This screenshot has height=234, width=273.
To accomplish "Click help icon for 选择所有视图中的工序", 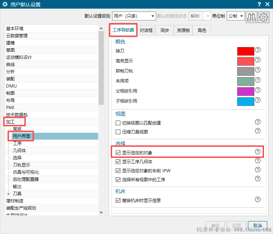I will click(258, 179).
